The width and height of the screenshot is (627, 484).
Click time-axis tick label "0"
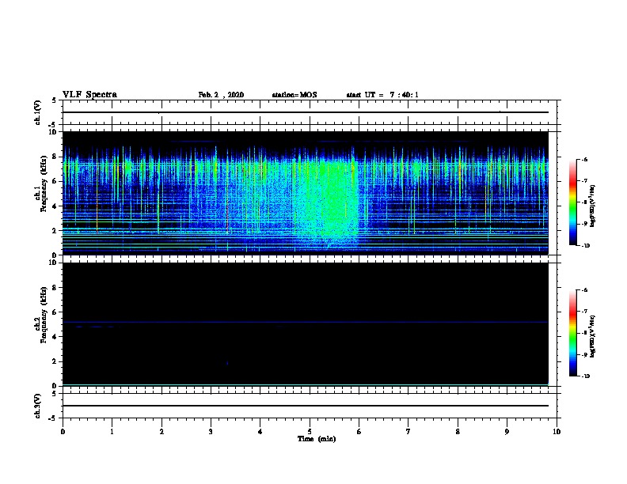(63, 432)
